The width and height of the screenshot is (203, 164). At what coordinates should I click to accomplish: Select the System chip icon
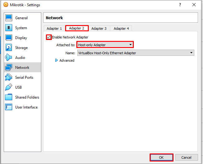click(9, 28)
